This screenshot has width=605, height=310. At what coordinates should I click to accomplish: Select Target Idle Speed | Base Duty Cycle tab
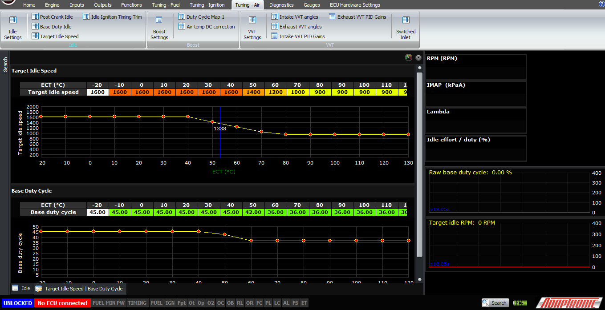pyautogui.click(x=79, y=289)
